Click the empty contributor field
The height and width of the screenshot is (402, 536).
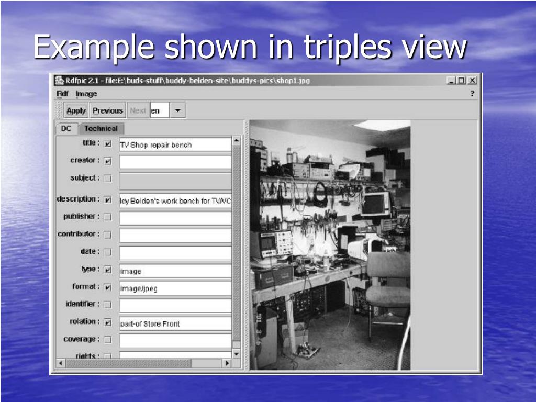pos(175,236)
